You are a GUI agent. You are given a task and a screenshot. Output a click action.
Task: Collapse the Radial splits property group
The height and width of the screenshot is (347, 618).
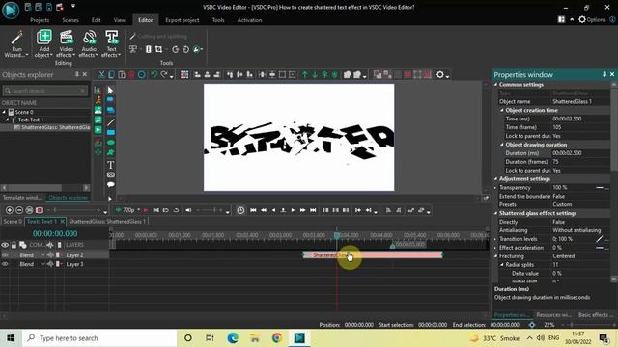coord(502,265)
